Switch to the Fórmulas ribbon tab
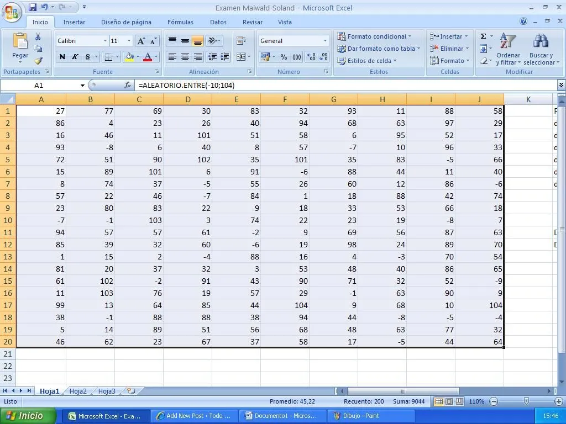Viewport: 566px width, 424px height. (x=180, y=22)
